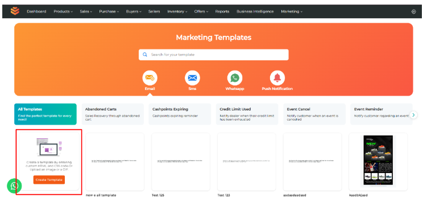Select the All Templates category tab
Screen dimensions: 427x210
[x=45, y=114]
